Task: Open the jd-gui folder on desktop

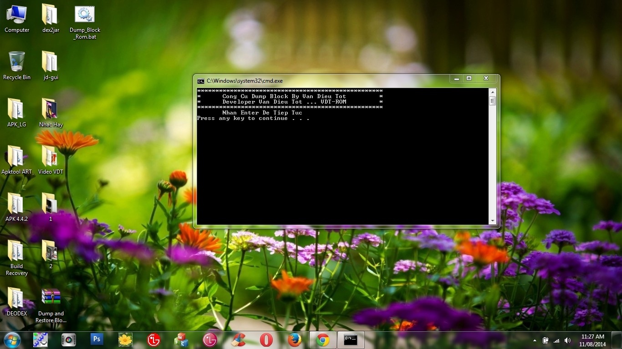Action: tap(50, 63)
